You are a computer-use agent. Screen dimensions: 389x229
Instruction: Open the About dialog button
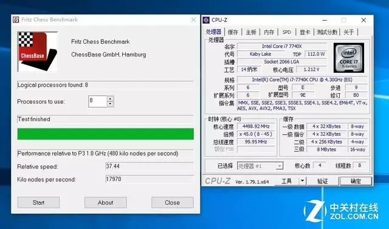coord(105,202)
